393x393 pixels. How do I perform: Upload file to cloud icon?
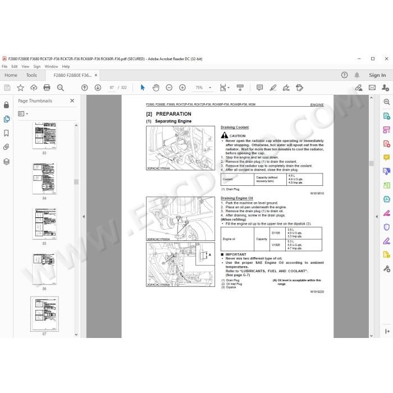pyautogui.click(x=34, y=88)
